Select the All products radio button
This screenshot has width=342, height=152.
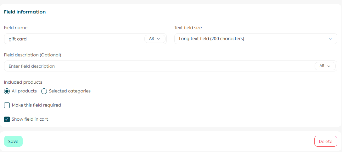pyautogui.click(x=7, y=91)
